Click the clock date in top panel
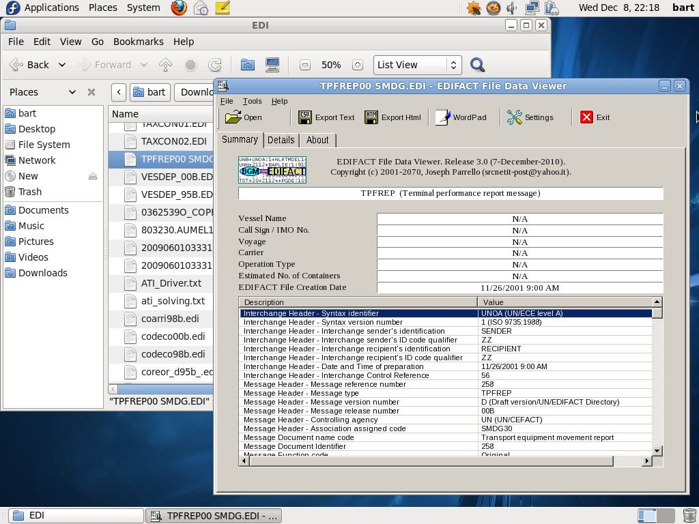 tap(618, 8)
